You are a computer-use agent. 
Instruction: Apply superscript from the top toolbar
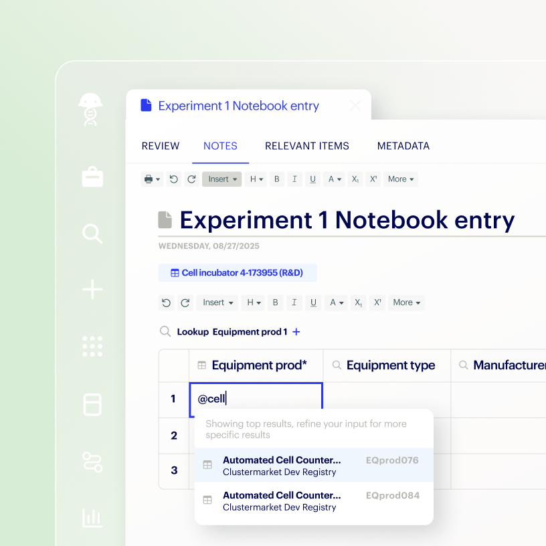tap(373, 179)
